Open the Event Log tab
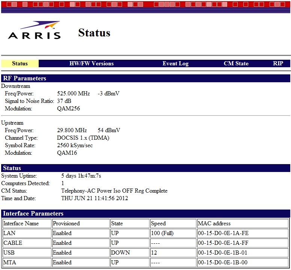 (x=176, y=63)
